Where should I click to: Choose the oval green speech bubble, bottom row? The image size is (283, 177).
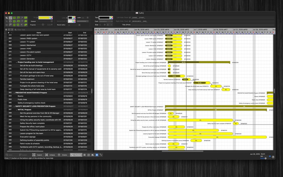(x=26, y=25)
